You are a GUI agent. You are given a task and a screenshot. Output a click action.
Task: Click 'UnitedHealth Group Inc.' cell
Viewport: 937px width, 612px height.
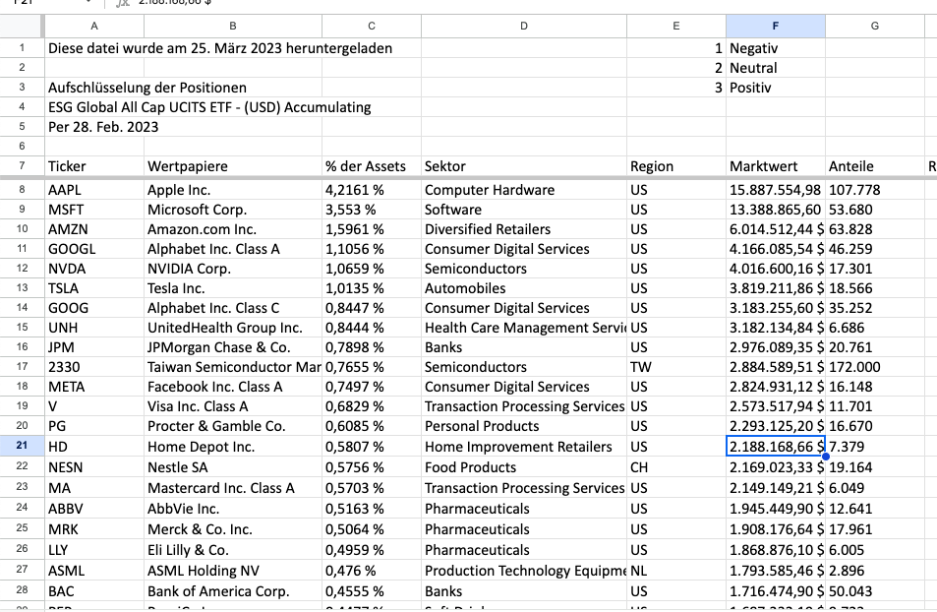(233, 328)
